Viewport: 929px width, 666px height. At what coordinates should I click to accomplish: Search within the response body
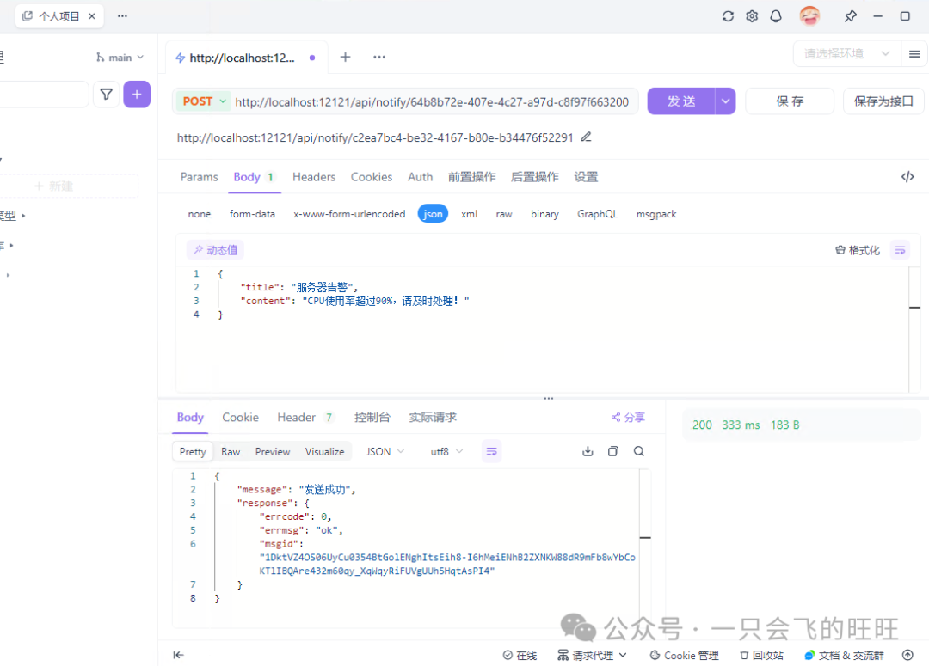pos(638,451)
